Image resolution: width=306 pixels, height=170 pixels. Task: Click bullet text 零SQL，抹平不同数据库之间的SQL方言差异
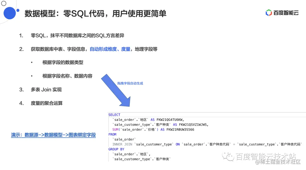coord(77,36)
